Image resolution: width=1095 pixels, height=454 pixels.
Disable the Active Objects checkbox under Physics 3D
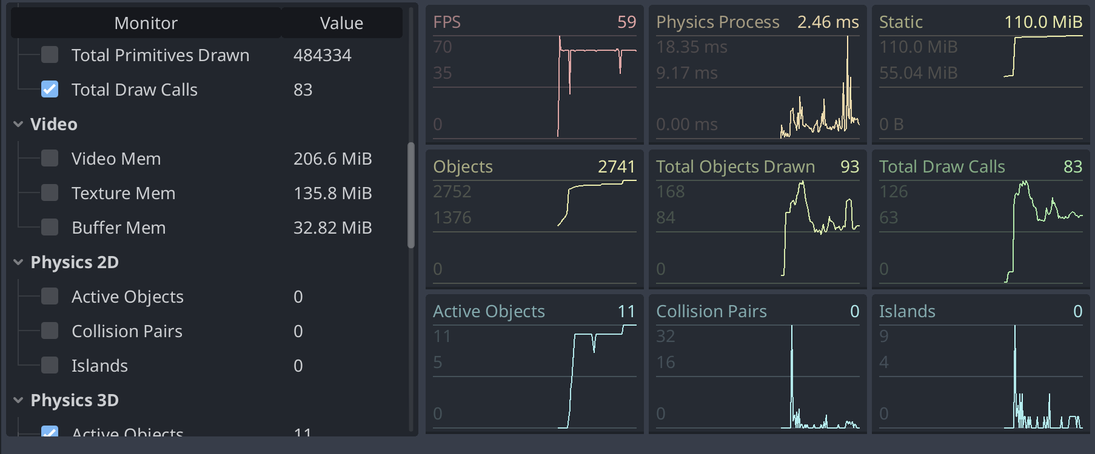pos(50,433)
